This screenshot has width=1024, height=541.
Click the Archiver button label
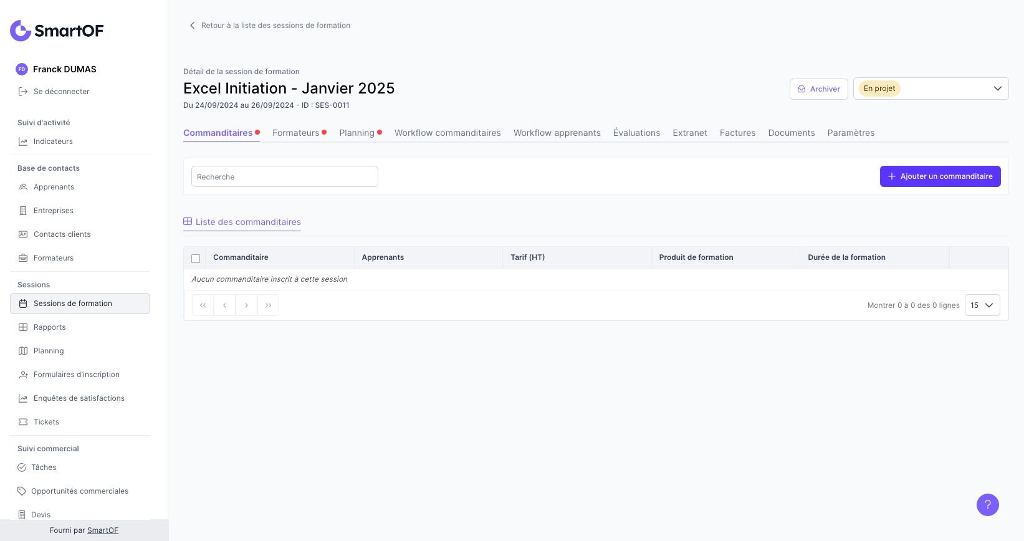(x=825, y=89)
